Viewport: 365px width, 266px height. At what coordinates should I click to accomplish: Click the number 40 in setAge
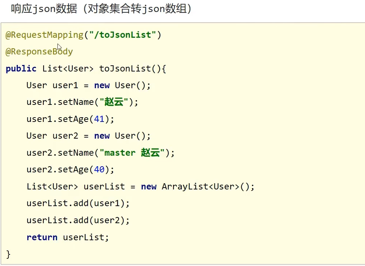coord(99,169)
